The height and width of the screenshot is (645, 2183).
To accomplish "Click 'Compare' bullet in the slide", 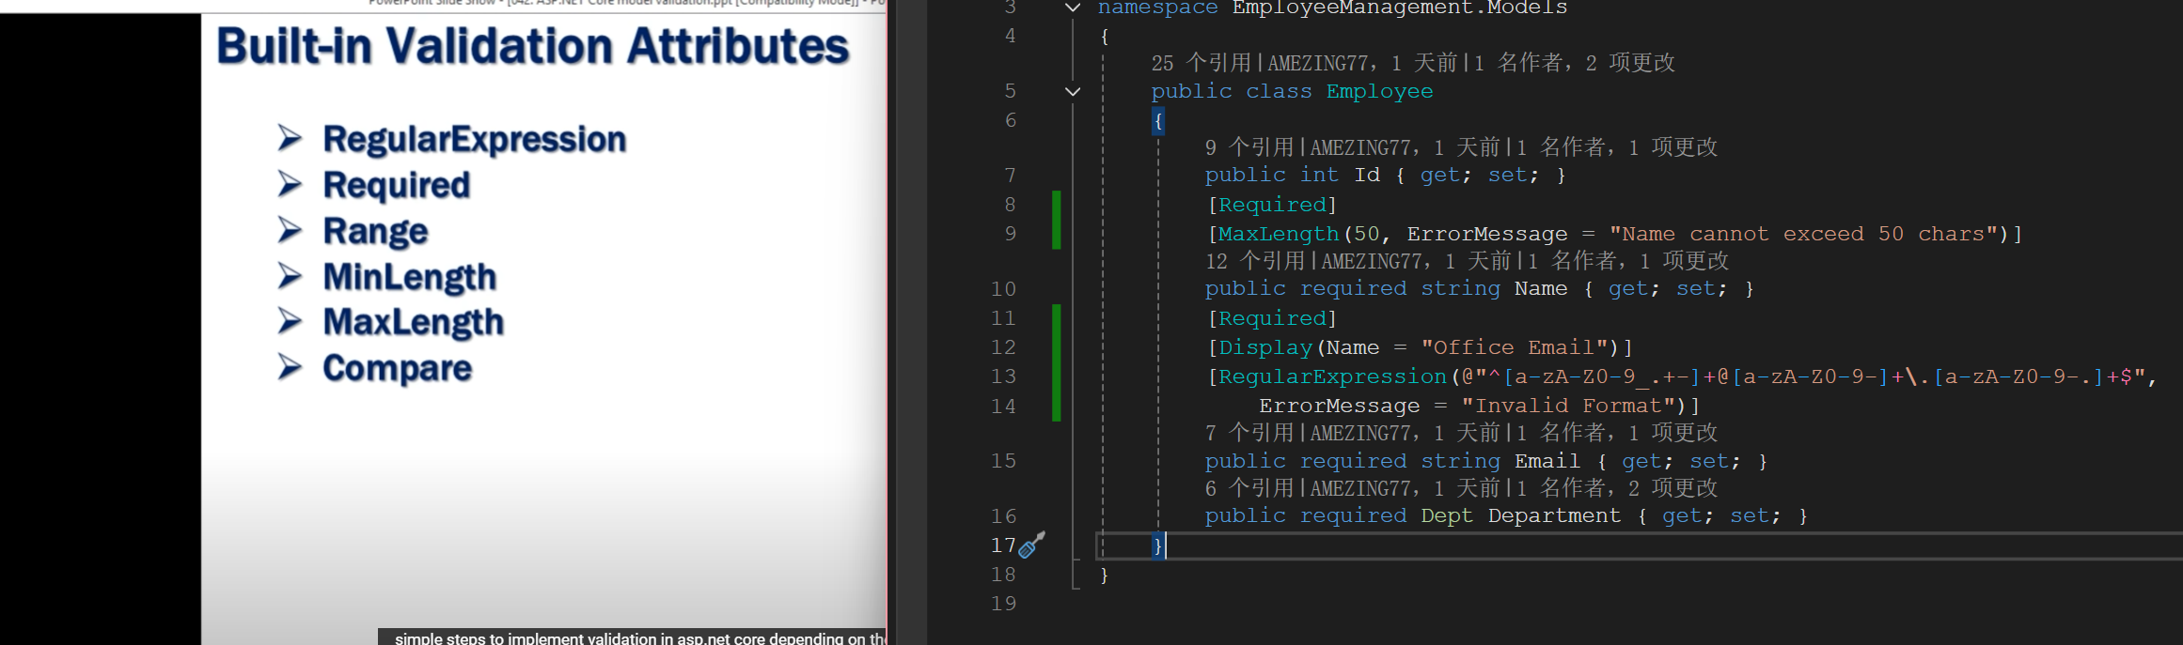I will pos(397,368).
